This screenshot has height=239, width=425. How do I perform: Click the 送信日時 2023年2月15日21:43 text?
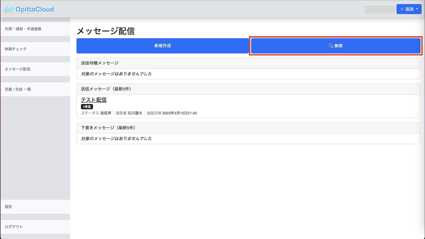172,113
